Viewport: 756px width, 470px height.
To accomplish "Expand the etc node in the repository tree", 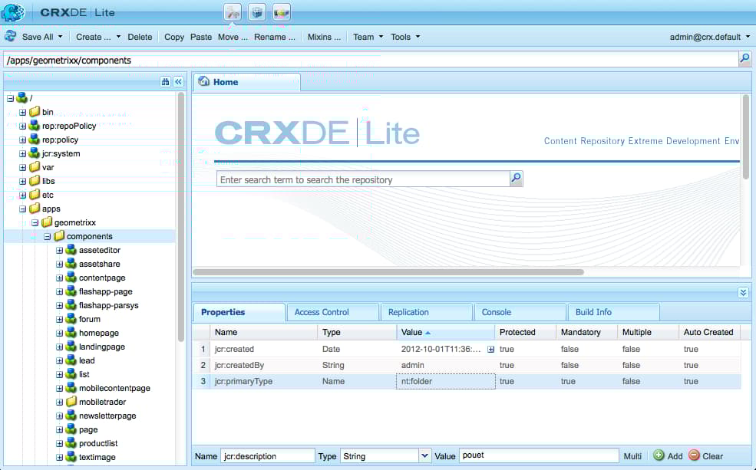I will pos(21,195).
